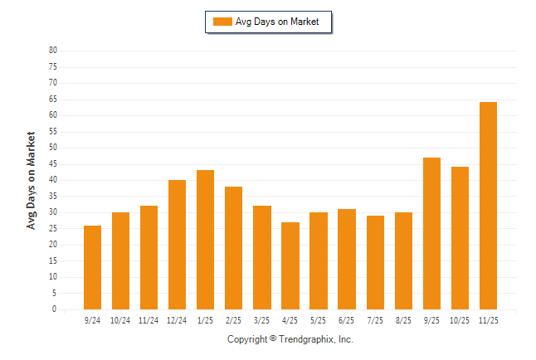Screen dimensions: 536x360
Task: Click the vertical Avg Days on Market axis title
Action: click(x=31, y=180)
